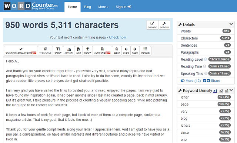Image resolution: width=237 pixels, height=143 pixels.
Task: Select keyword density x1
Action: [215, 91]
